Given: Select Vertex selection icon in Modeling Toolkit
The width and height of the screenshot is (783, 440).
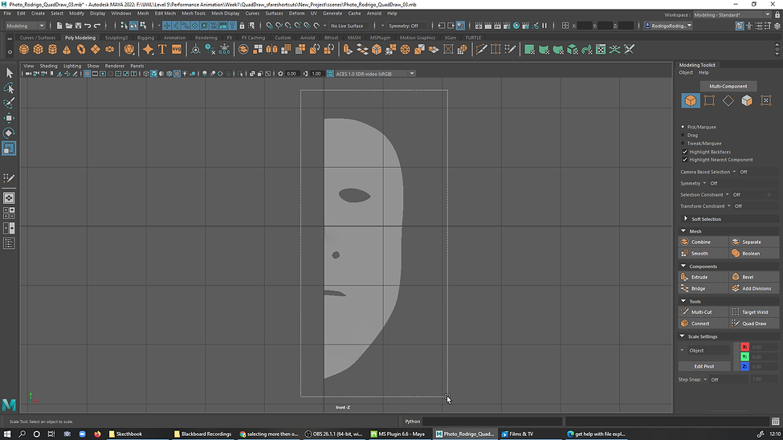Looking at the screenshot, I should pyautogui.click(x=709, y=100).
